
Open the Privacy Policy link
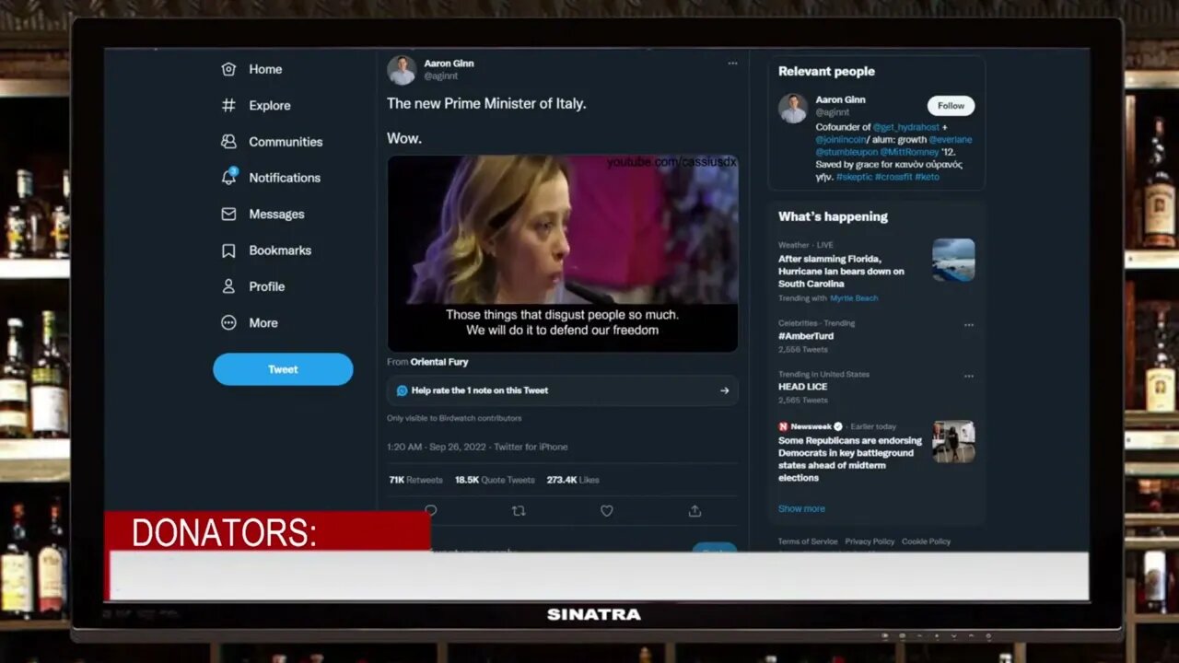click(x=870, y=541)
